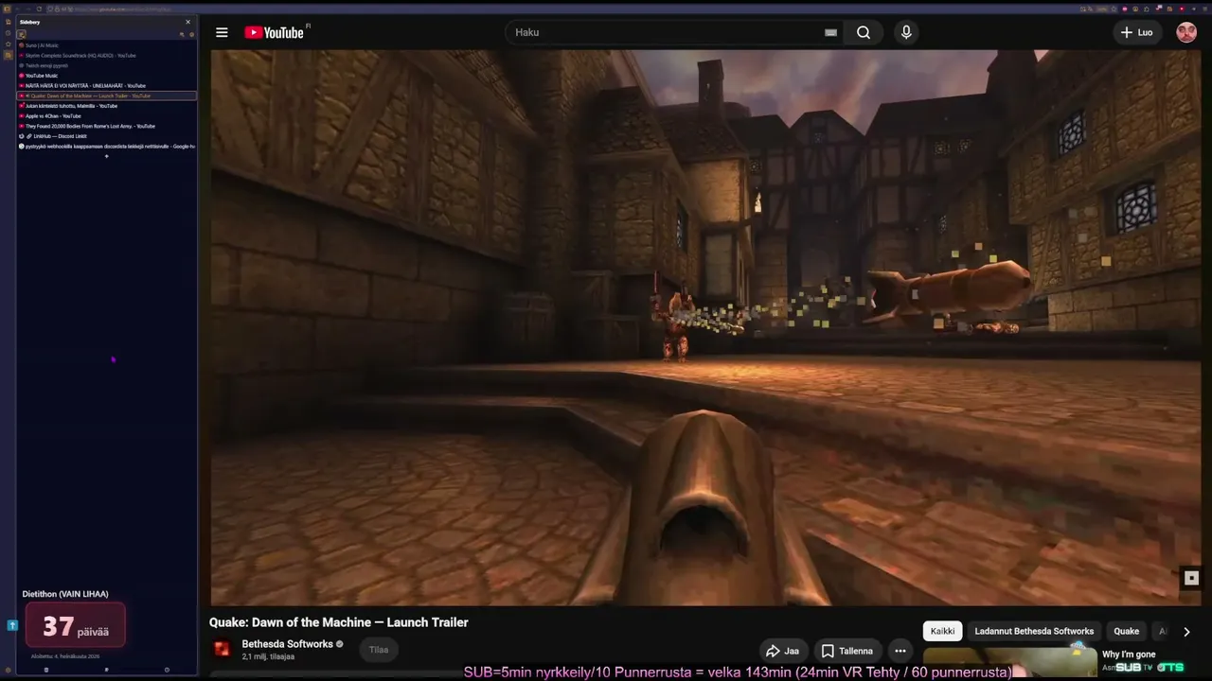Screen dimensions: 1212x681
Task: Switch to the UNELMAHÄÄT YouTube tab
Action: point(106,86)
